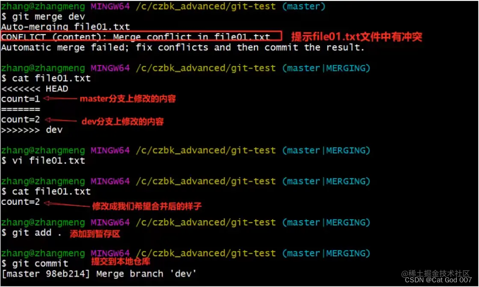Click the '>>>>>>> dev' conflict marker
The height and width of the screenshot is (287, 479).
coord(32,130)
